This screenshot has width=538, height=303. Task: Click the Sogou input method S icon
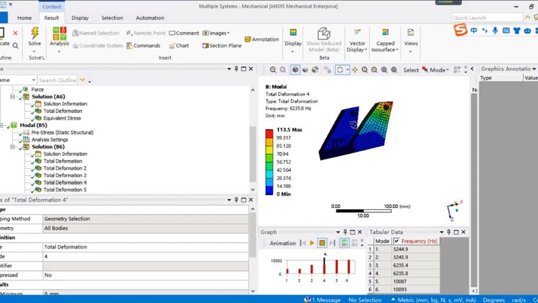pos(461,30)
